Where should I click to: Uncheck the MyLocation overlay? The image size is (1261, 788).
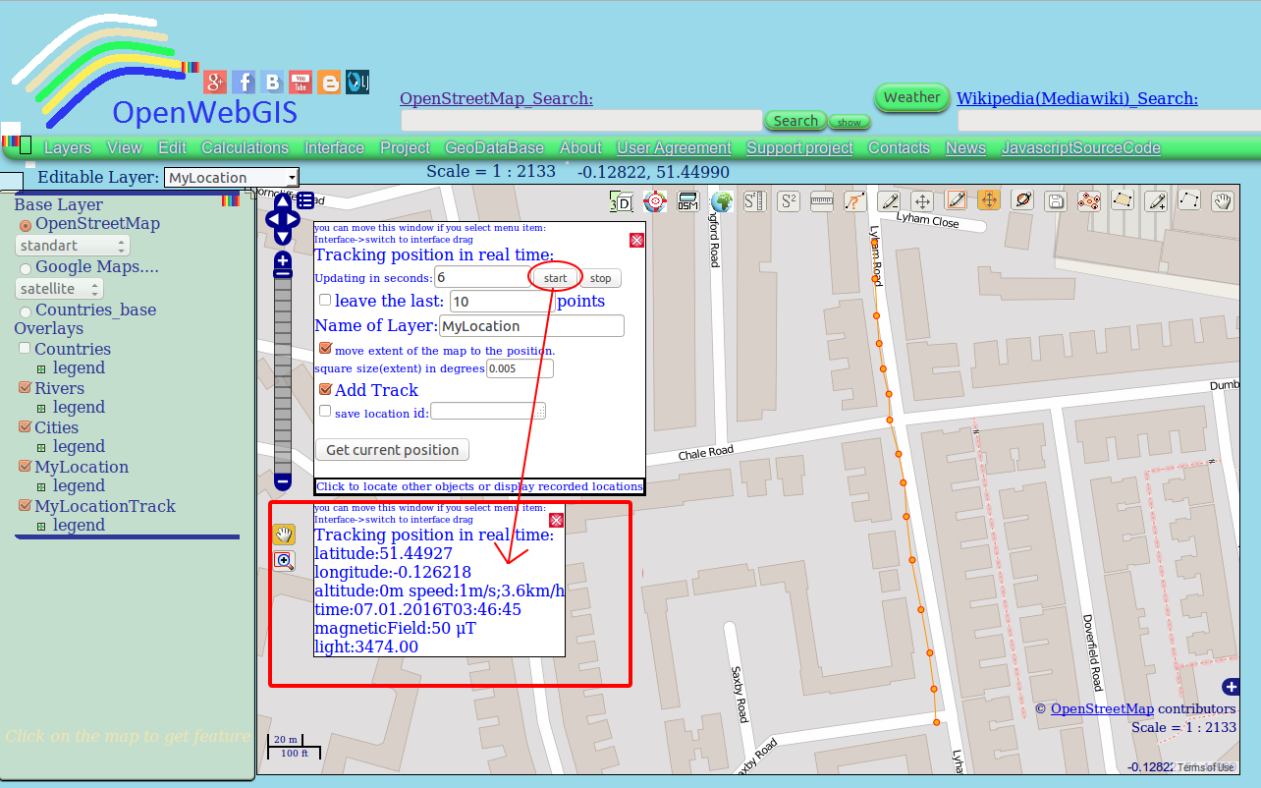click(x=26, y=467)
